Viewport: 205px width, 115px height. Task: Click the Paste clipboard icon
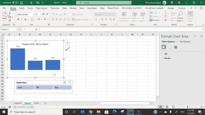tap(5, 14)
